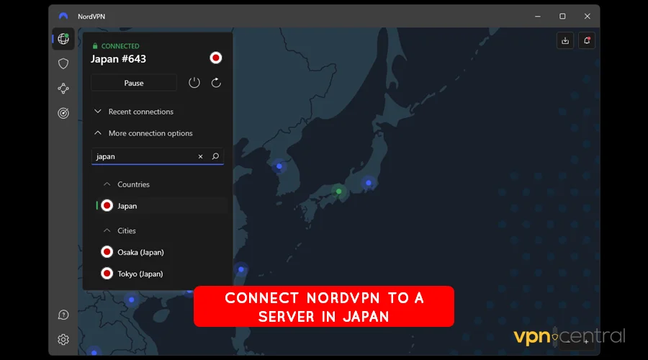Open notifications bell icon
This screenshot has width=648, height=360.
pos(587,40)
